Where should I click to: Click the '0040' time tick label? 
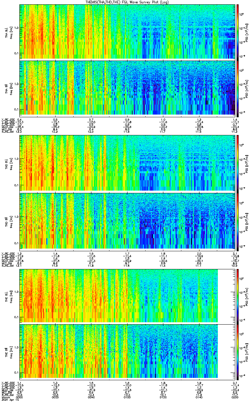point(91,398)
